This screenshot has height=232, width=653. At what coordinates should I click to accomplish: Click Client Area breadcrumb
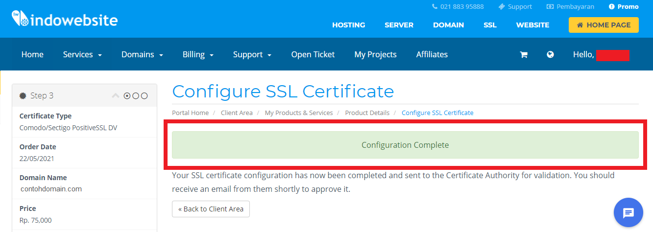click(237, 113)
